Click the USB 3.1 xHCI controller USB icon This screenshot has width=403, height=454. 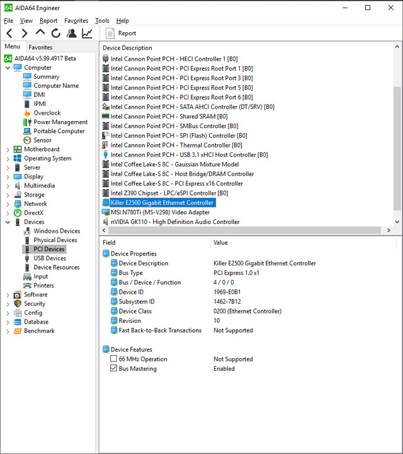point(106,154)
